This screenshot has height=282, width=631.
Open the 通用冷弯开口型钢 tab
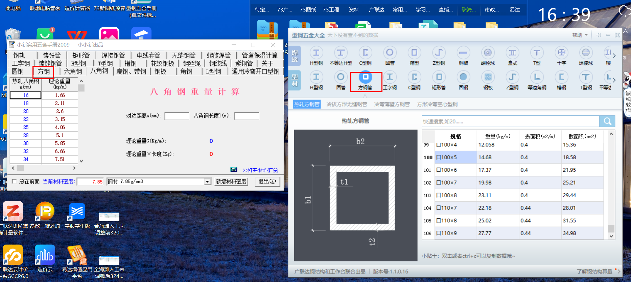tap(256, 72)
